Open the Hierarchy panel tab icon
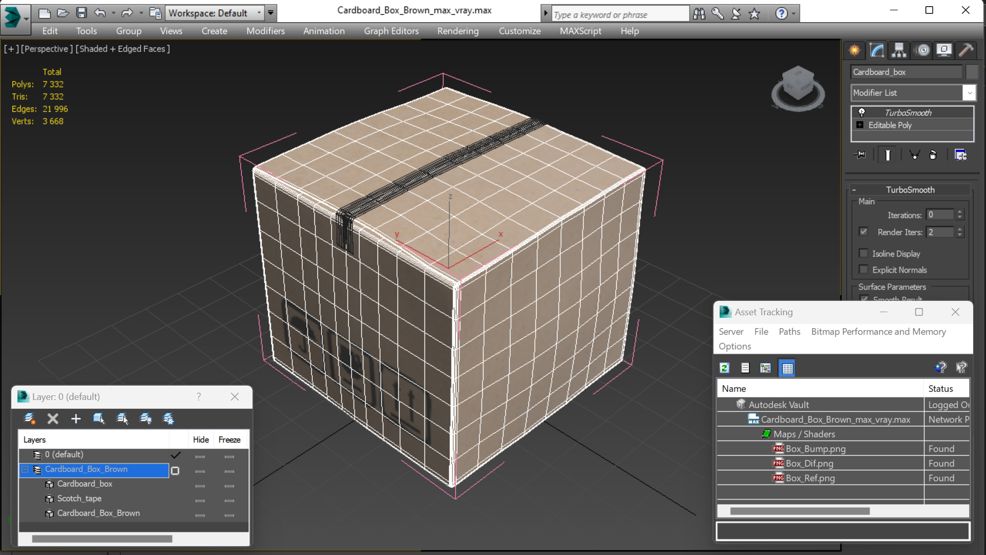This screenshot has width=986, height=555. point(899,50)
